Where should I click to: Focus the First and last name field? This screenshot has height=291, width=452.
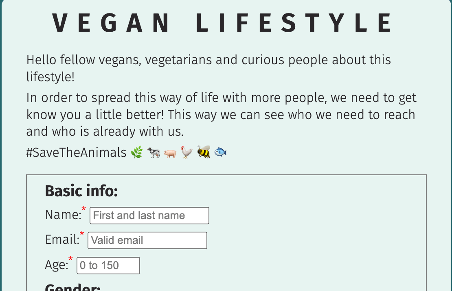149,215
